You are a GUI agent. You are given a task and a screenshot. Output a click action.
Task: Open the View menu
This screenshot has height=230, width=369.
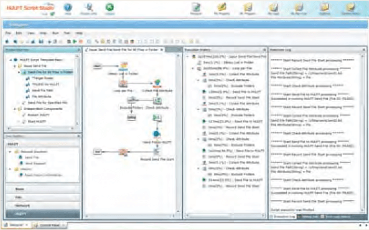click(30, 33)
